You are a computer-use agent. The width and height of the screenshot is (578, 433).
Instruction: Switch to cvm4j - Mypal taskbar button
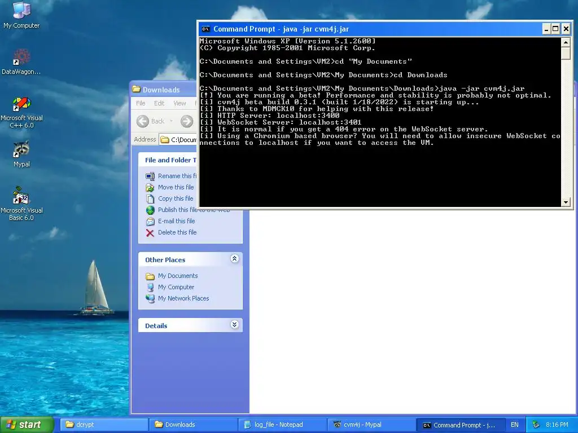point(371,425)
